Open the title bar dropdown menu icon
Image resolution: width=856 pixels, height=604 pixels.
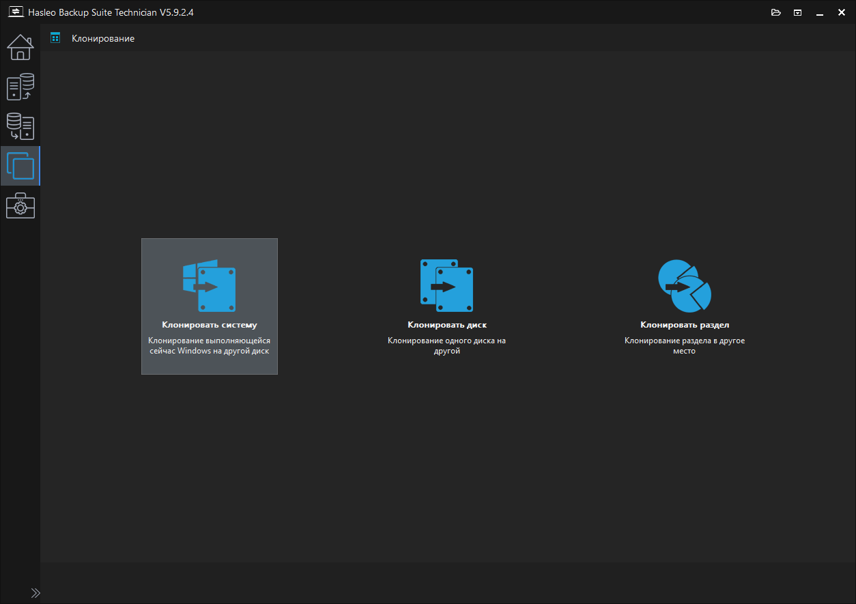click(x=797, y=12)
